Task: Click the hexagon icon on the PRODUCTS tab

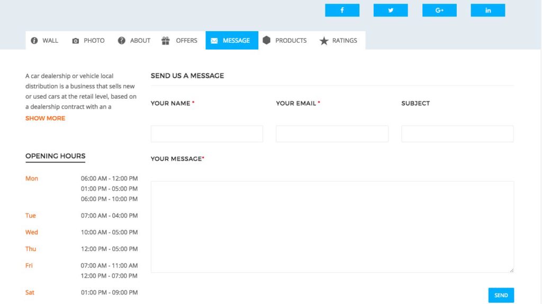Action: point(267,40)
